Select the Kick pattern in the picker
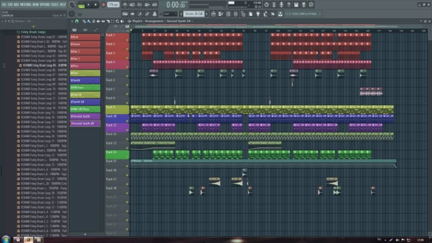Screen dimensions: 432x243 [x=85, y=37]
